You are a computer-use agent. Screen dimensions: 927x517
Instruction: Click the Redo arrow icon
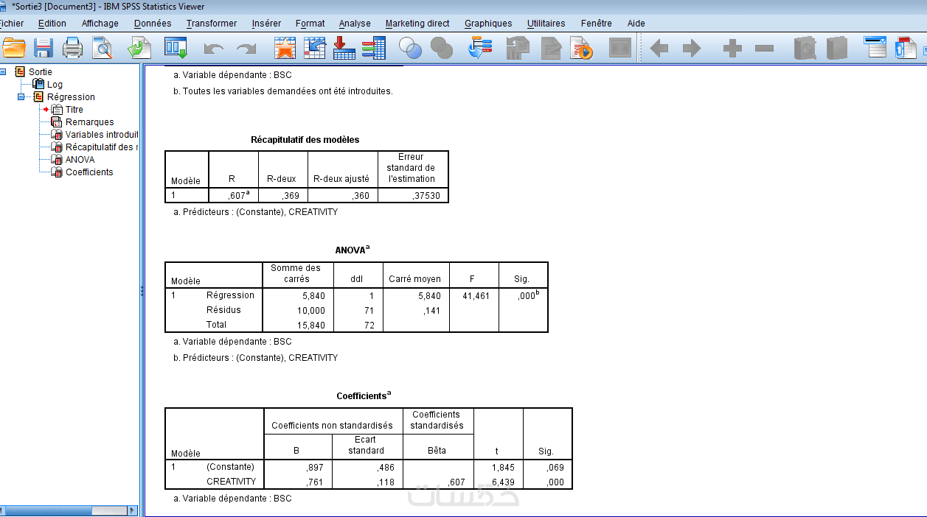point(246,49)
